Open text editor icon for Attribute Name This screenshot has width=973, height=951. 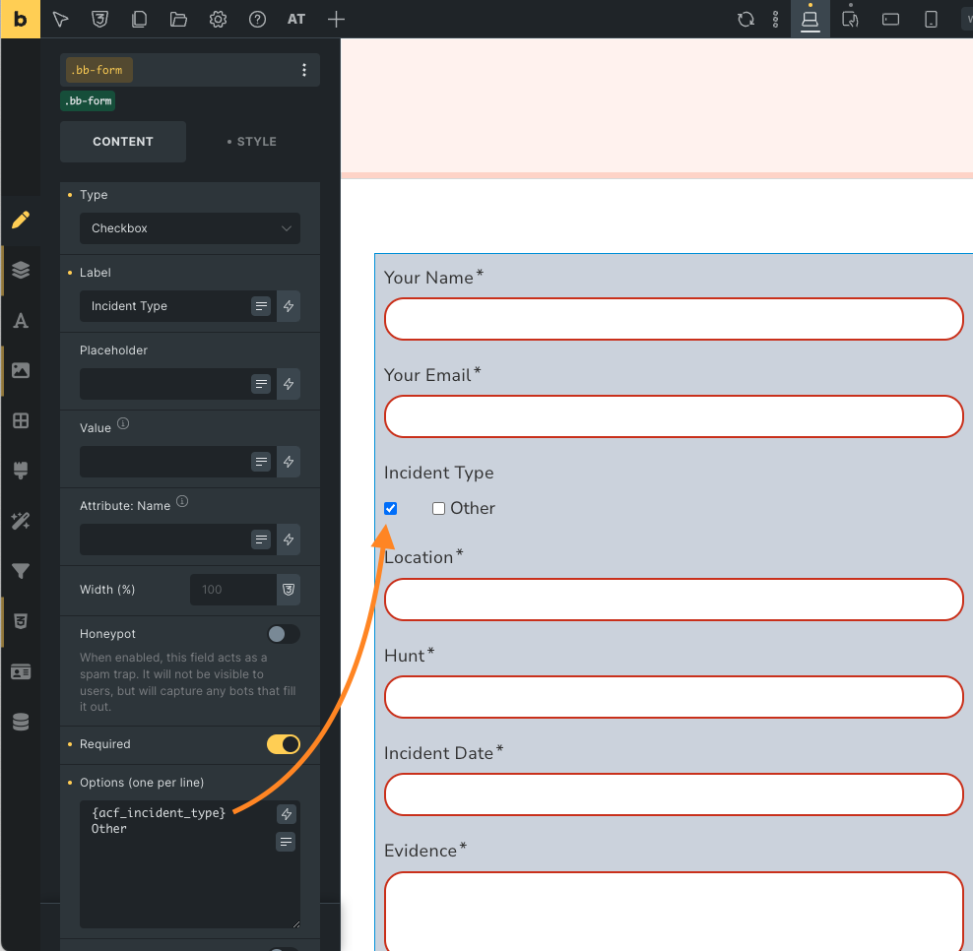(x=261, y=539)
